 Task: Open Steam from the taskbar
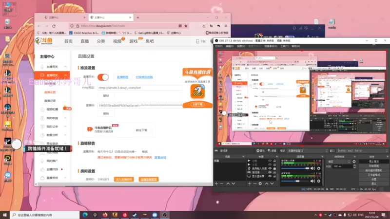(135, 215)
